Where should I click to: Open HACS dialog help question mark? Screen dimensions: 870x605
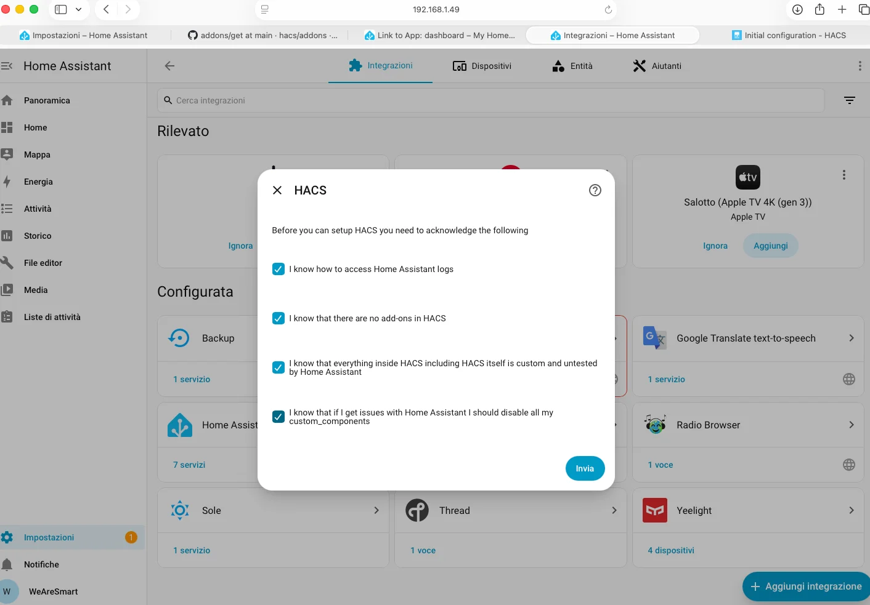595,190
